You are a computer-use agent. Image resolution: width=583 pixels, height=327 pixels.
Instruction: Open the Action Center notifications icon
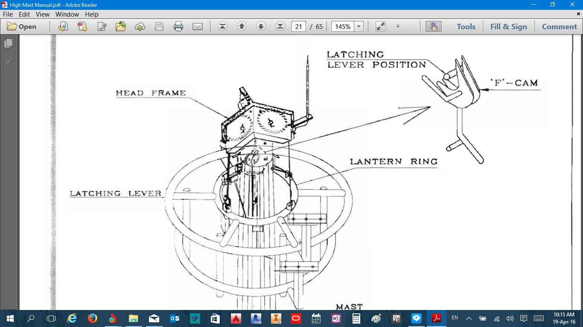pos(523,318)
